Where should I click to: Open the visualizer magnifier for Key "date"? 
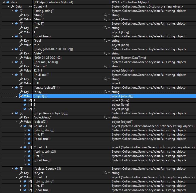(105, 53)
